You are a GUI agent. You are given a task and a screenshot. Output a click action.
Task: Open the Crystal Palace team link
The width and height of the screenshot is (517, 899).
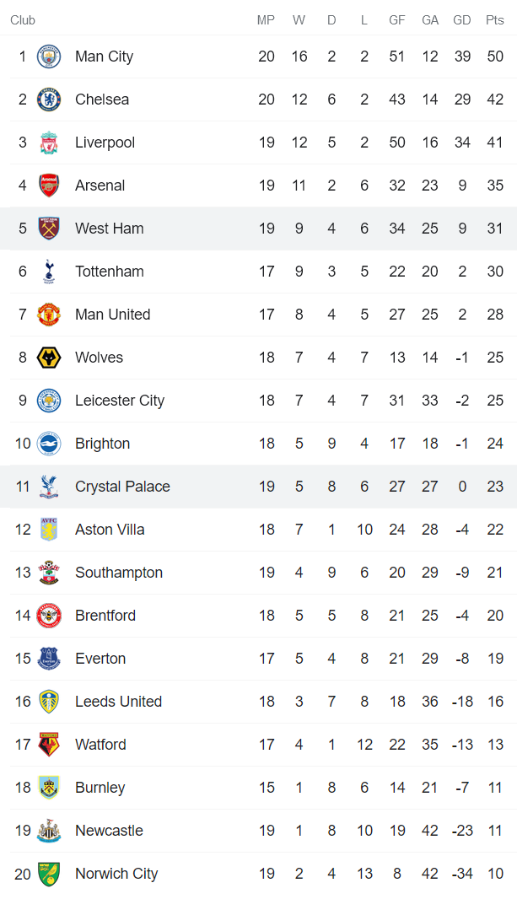122,487
